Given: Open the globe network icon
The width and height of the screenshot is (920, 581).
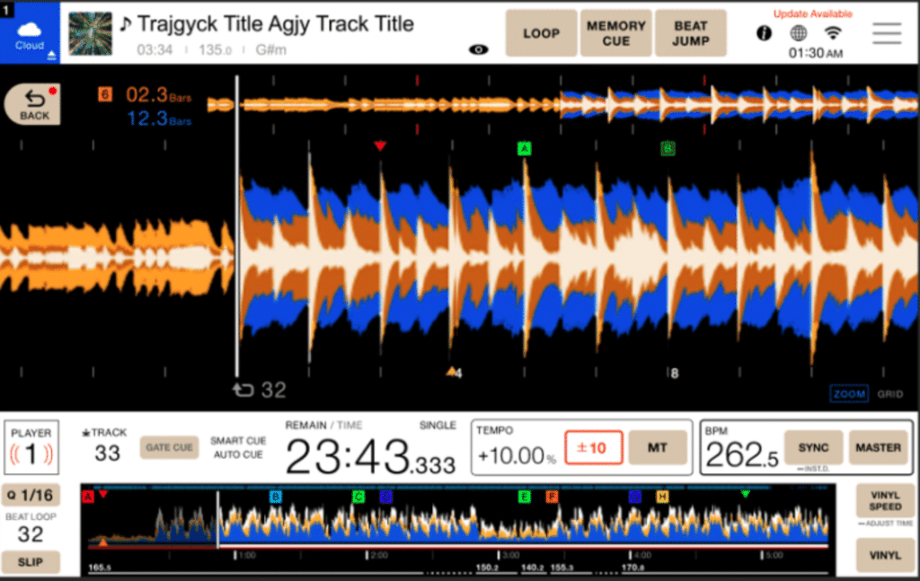Looking at the screenshot, I should pos(798,33).
